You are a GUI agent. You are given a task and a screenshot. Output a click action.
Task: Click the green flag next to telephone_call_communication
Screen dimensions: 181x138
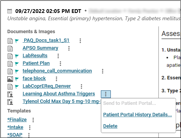pyautogui.click(x=17, y=71)
